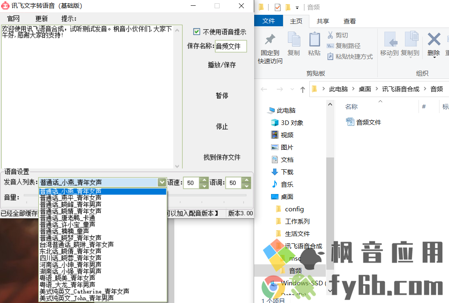Screen dimensions: 449x303
Task: Decrease 语调 value with down arrow
Action: click(247, 186)
